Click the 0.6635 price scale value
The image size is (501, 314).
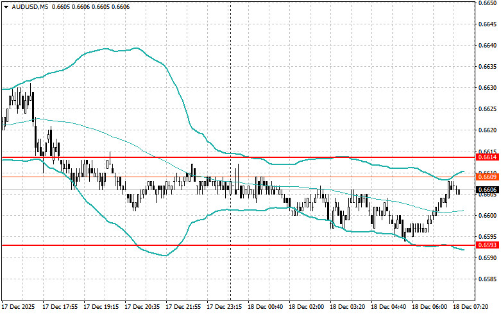488,67
